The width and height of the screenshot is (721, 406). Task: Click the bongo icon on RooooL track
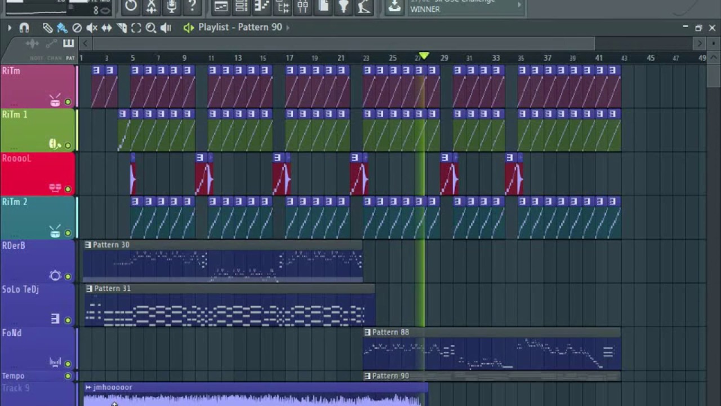(x=55, y=188)
